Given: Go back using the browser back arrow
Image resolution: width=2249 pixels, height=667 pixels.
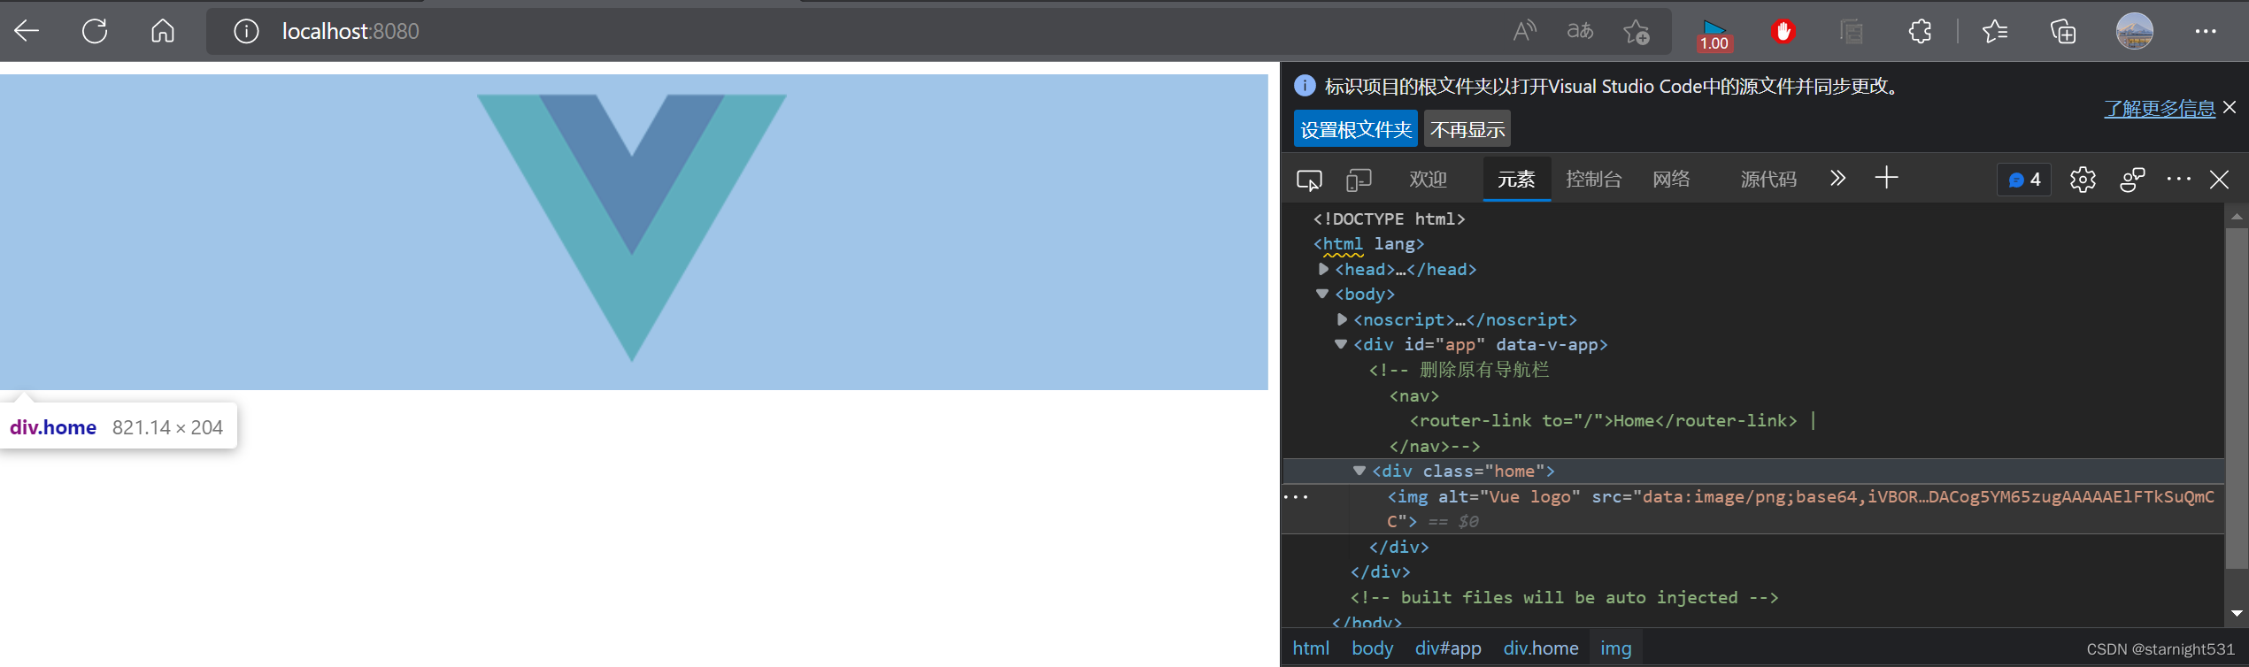Looking at the screenshot, I should tap(27, 32).
